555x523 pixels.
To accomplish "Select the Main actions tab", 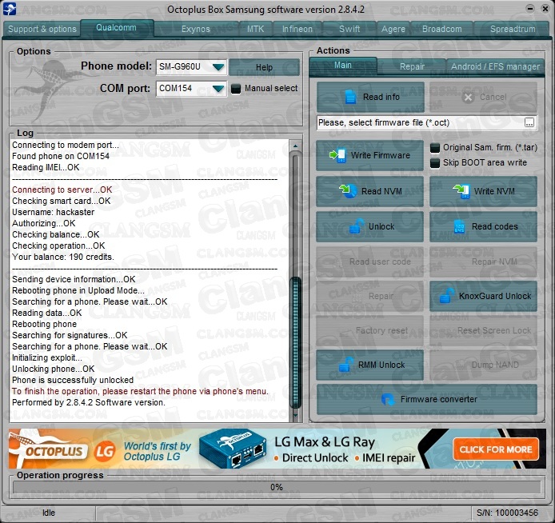I will (x=342, y=66).
